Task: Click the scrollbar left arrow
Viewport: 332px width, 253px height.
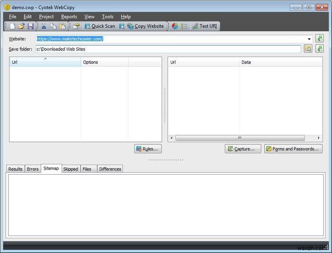Action: click(172, 138)
